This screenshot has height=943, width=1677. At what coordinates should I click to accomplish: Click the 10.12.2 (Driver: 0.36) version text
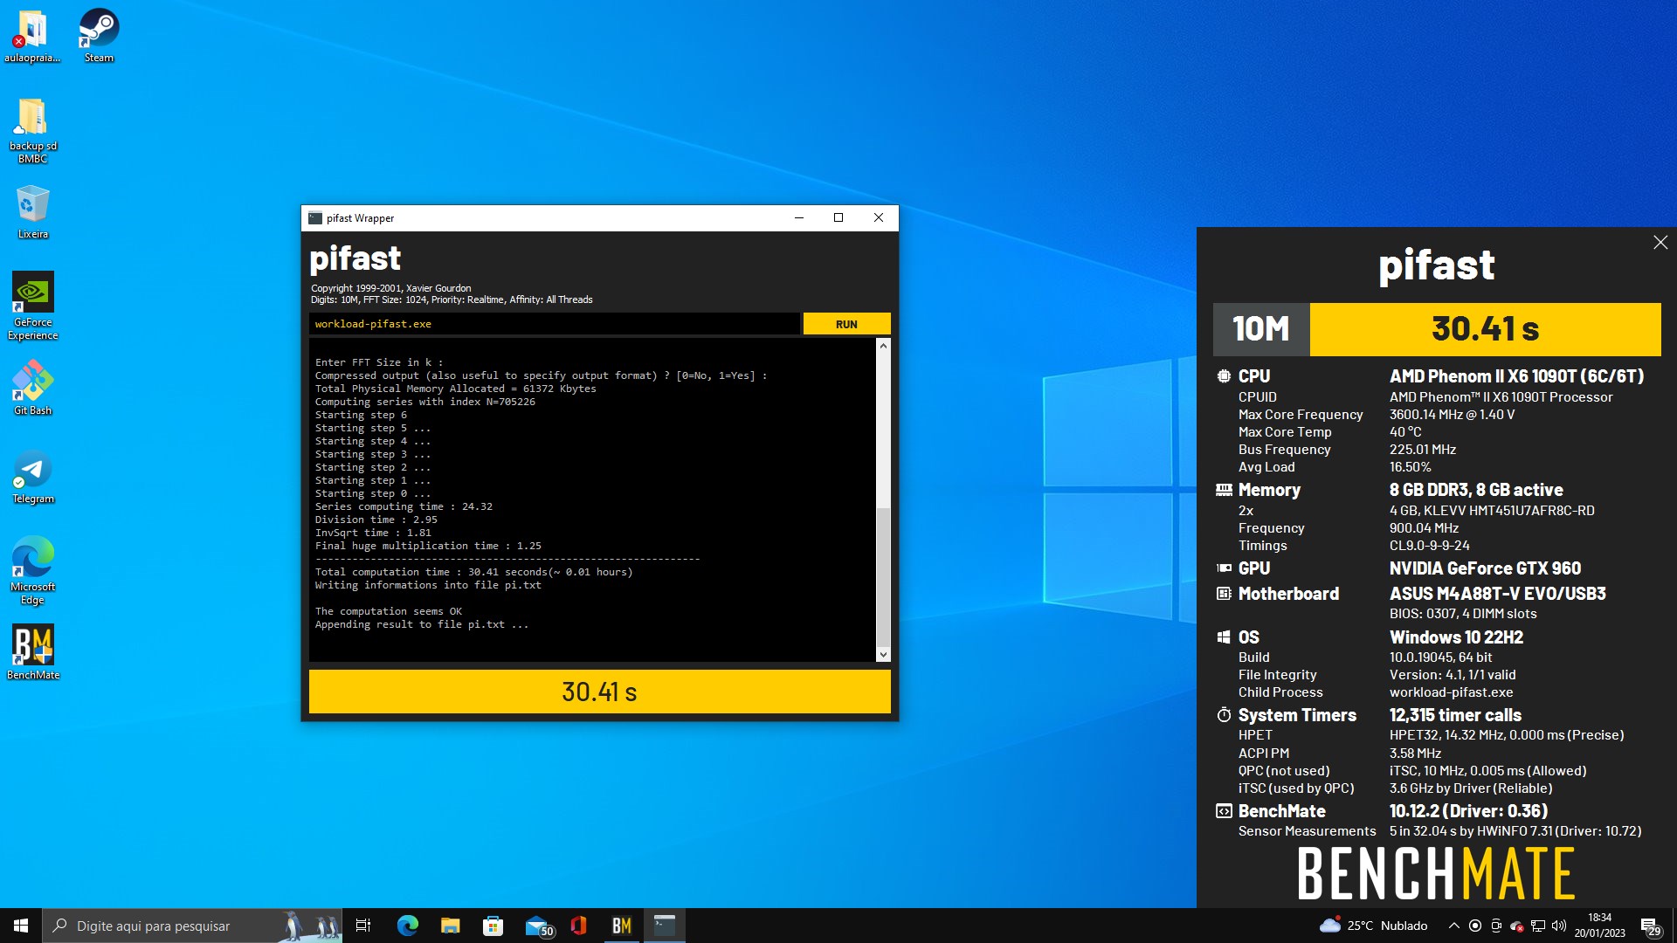click(1468, 811)
